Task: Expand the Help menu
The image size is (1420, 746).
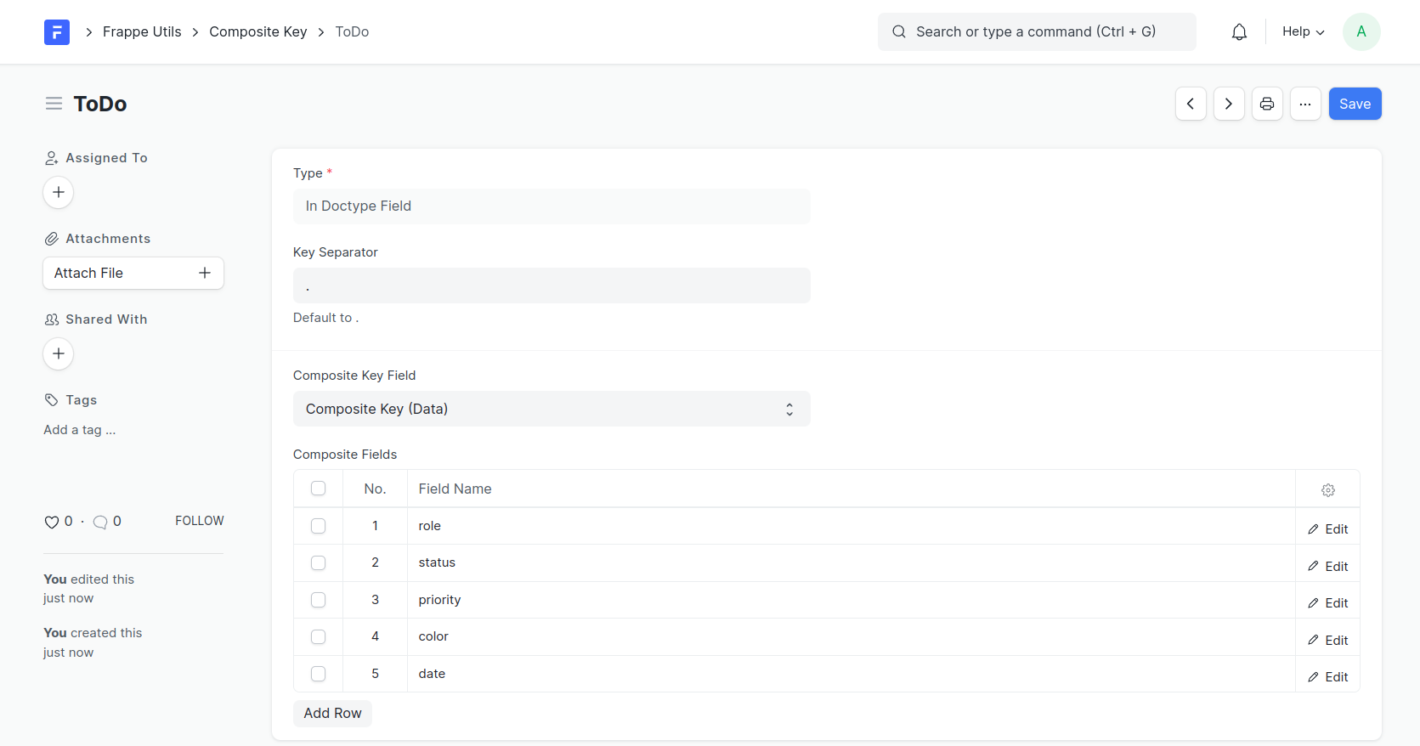Action: [1303, 32]
